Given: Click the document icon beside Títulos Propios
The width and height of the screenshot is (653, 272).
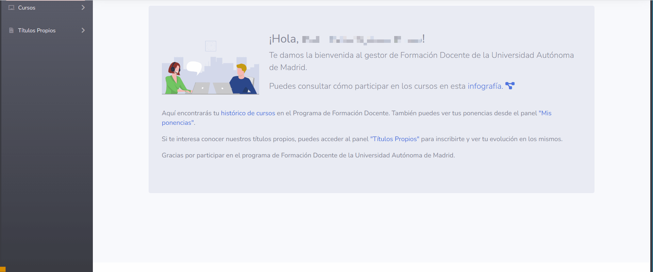Looking at the screenshot, I should (x=11, y=30).
